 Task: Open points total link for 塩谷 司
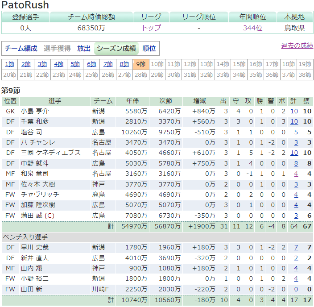296,132
